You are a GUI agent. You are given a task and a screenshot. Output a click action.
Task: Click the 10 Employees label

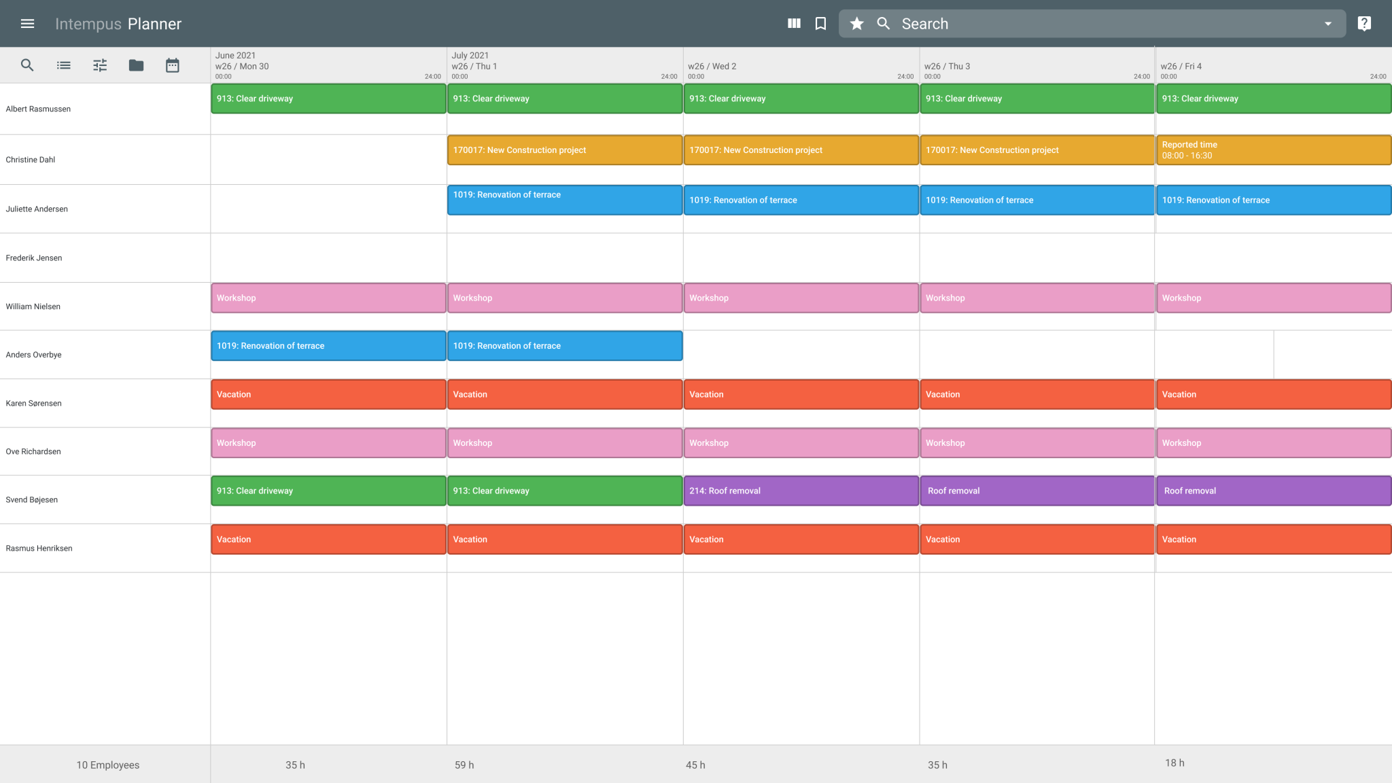(x=108, y=765)
